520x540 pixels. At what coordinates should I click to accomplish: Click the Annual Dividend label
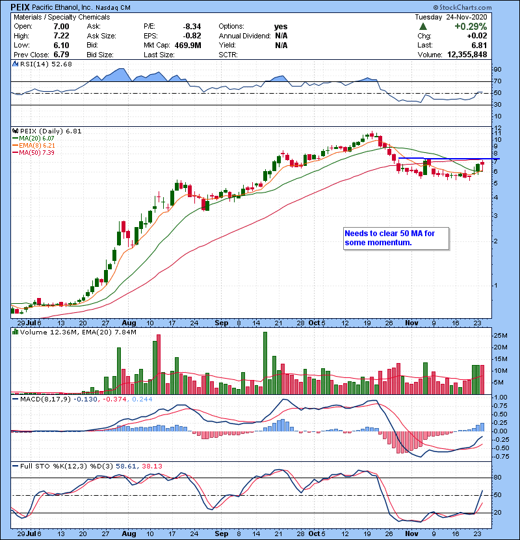click(x=244, y=36)
